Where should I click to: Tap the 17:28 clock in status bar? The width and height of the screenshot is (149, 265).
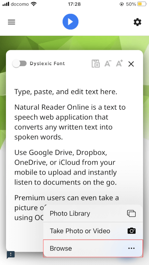[x=74, y=4]
